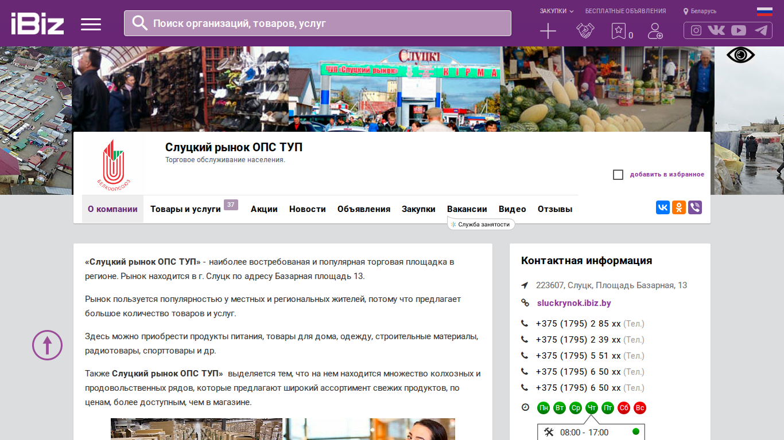Focus the organizations search field
This screenshot has width=784, height=440.
317,23
